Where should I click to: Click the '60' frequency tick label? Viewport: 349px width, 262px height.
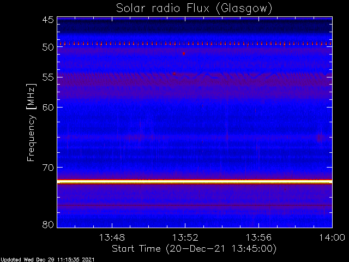tap(48, 108)
